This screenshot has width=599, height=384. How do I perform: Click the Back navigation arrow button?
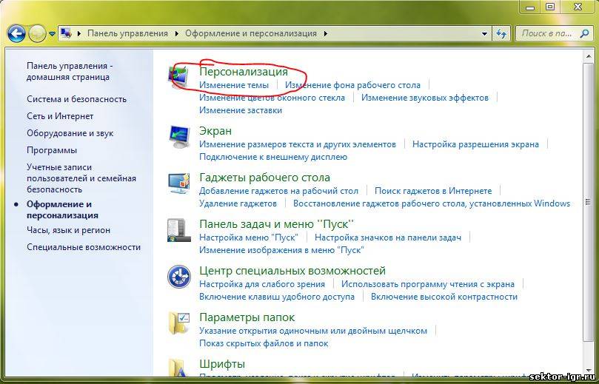(x=16, y=33)
